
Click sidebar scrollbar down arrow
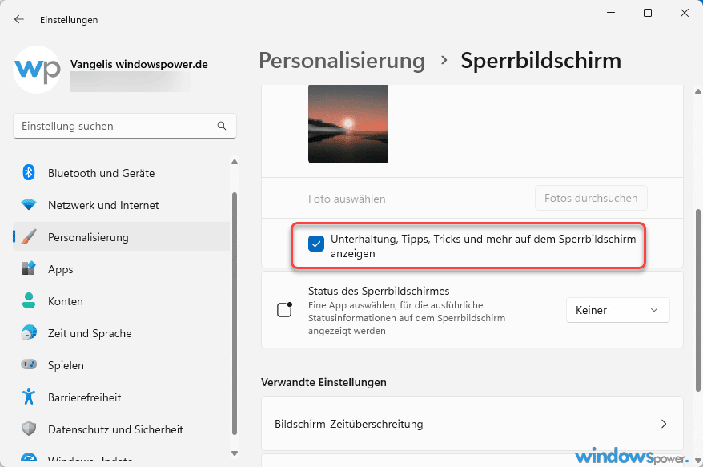tap(234, 453)
